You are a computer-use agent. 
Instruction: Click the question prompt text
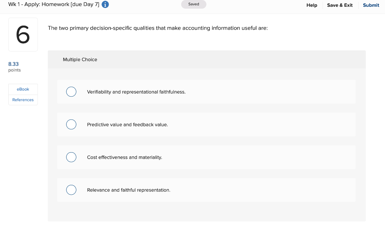click(x=158, y=28)
